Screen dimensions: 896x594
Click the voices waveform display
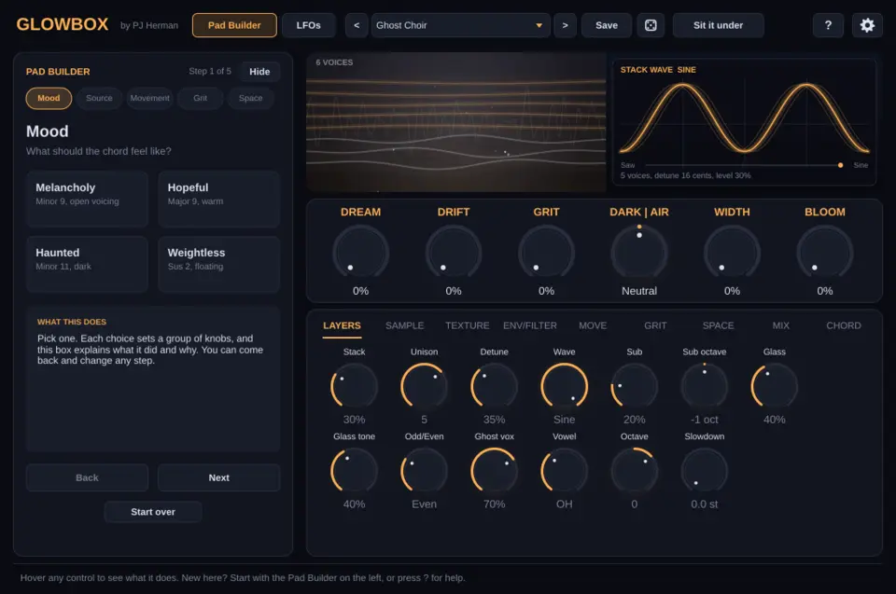click(x=456, y=122)
